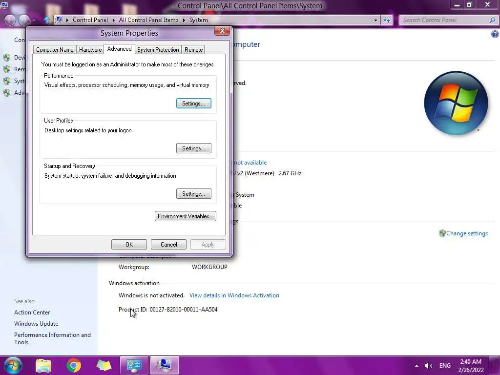
Task: Click Show desktop strip at taskbar end
Action: click(x=495, y=365)
